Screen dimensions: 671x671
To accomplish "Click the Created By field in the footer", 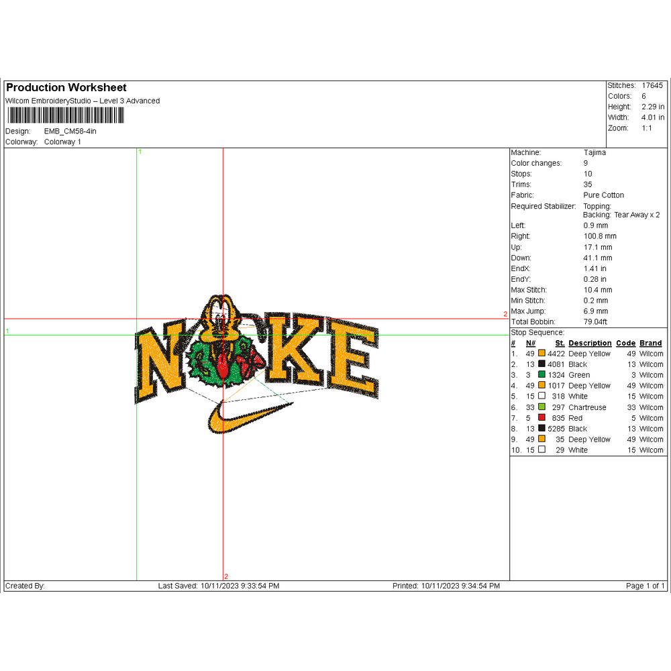I will click(25, 585).
